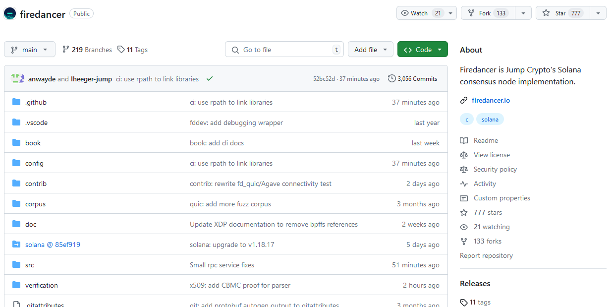Viewport: 612px width, 307px height.
Task: Click the green commit status checkmark
Action: pos(210,79)
